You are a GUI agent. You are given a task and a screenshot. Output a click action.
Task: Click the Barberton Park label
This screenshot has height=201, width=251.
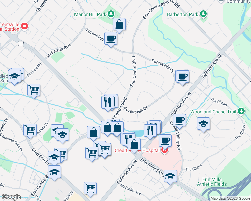183,14
